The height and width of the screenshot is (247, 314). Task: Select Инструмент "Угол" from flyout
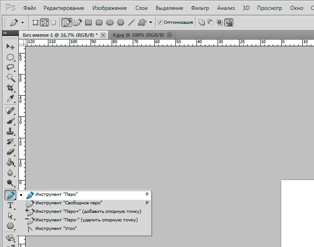56,229
